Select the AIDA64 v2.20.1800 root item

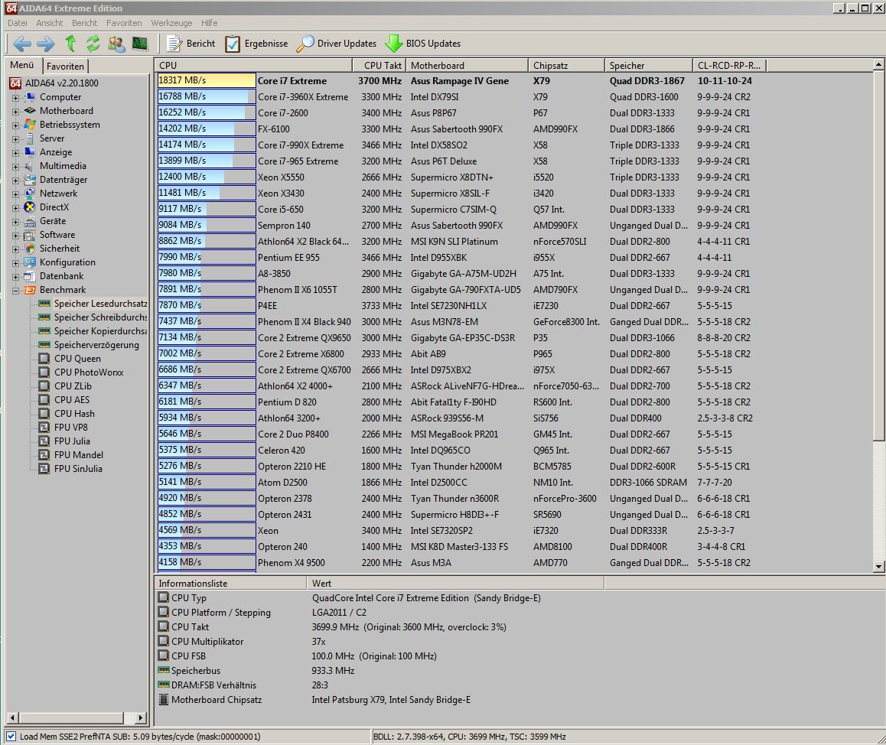[54, 83]
